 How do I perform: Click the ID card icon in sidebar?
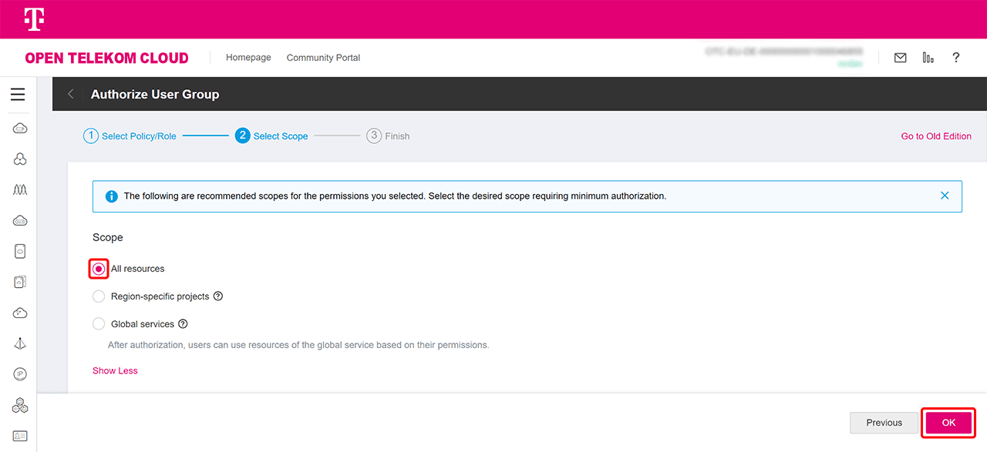(x=20, y=436)
